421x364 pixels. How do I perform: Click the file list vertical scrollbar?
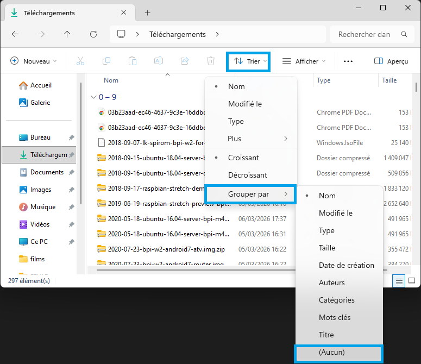pyautogui.click(x=416, y=87)
